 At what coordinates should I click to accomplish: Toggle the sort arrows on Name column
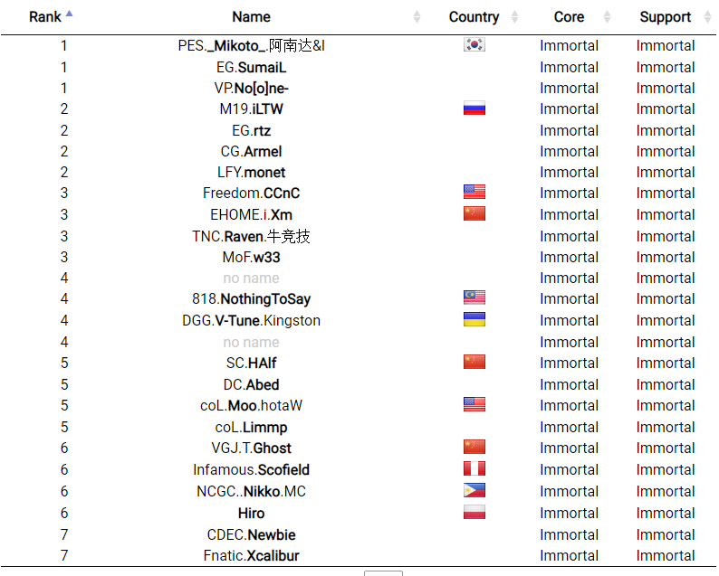pos(417,17)
